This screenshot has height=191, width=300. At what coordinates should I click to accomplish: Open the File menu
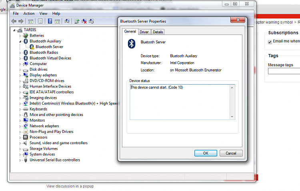pos(16,13)
